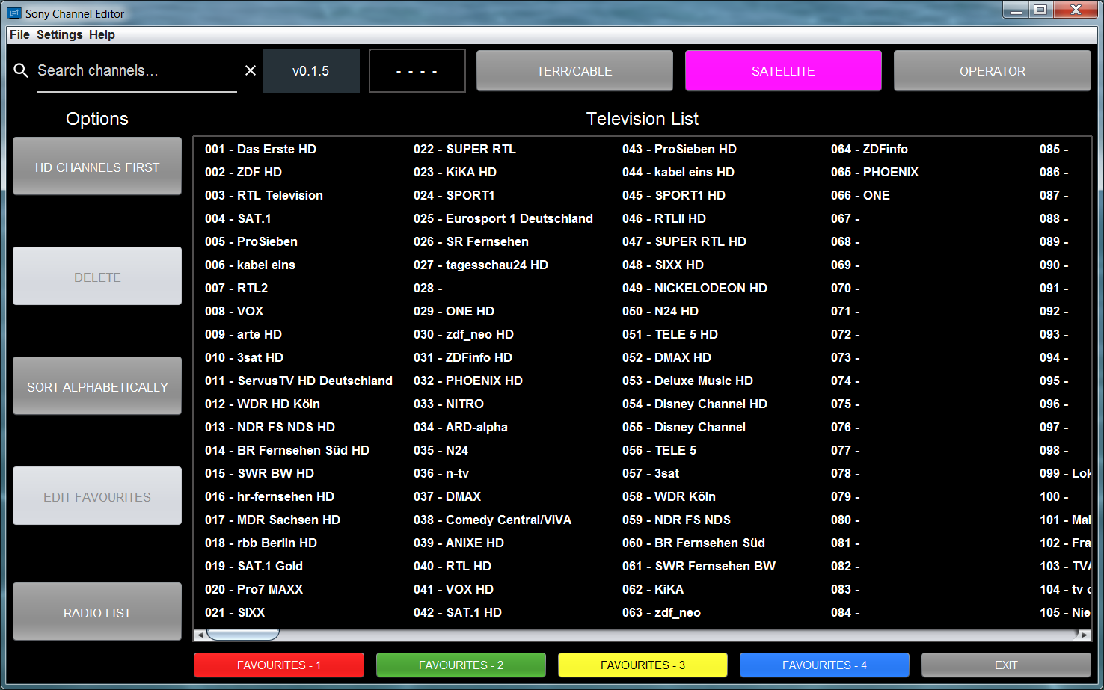Click the DELETE button
Image resolution: width=1104 pixels, height=690 pixels.
click(97, 276)
